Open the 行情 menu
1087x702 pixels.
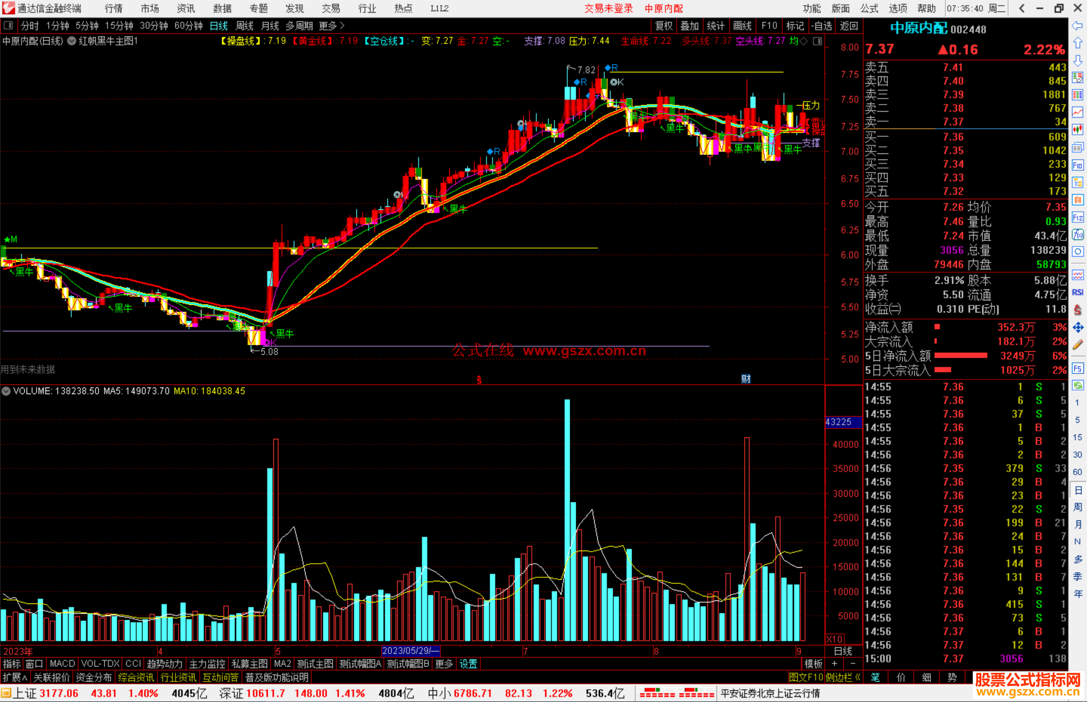pos(114,9)
